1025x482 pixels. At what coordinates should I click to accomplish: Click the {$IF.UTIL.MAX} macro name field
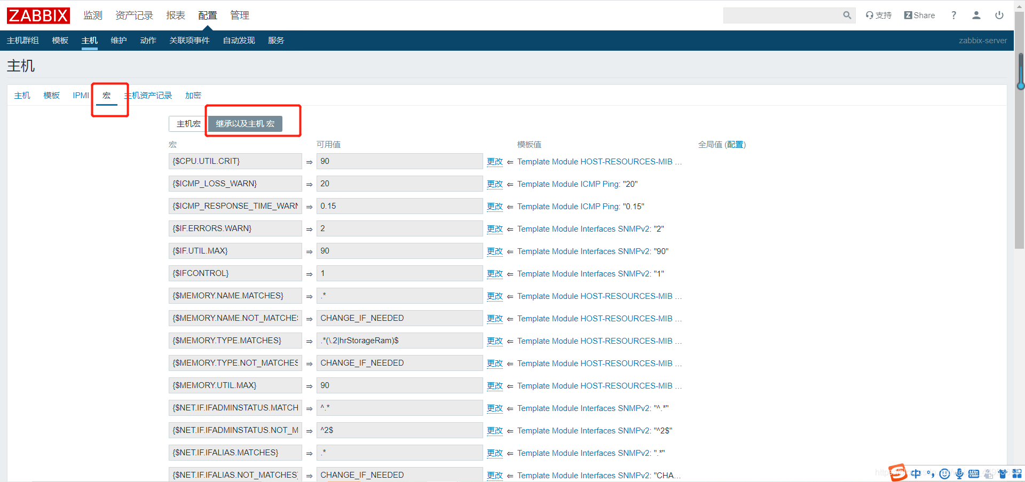(x=235, y=251)
